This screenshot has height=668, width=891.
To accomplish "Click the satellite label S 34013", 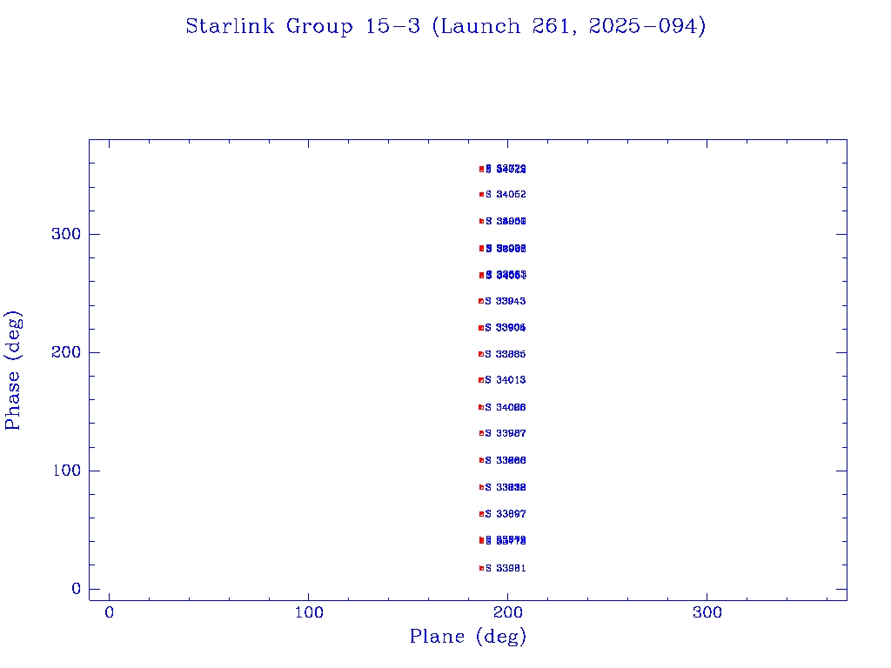I will pyautogui.click(x=506, y=380).
